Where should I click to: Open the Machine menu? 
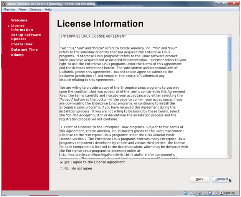[x=9, y=9]
